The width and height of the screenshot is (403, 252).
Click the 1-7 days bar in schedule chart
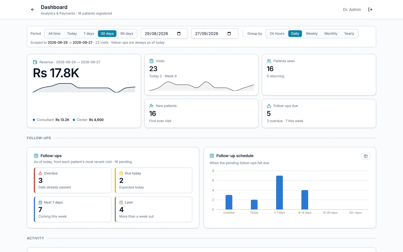[279, 193]
